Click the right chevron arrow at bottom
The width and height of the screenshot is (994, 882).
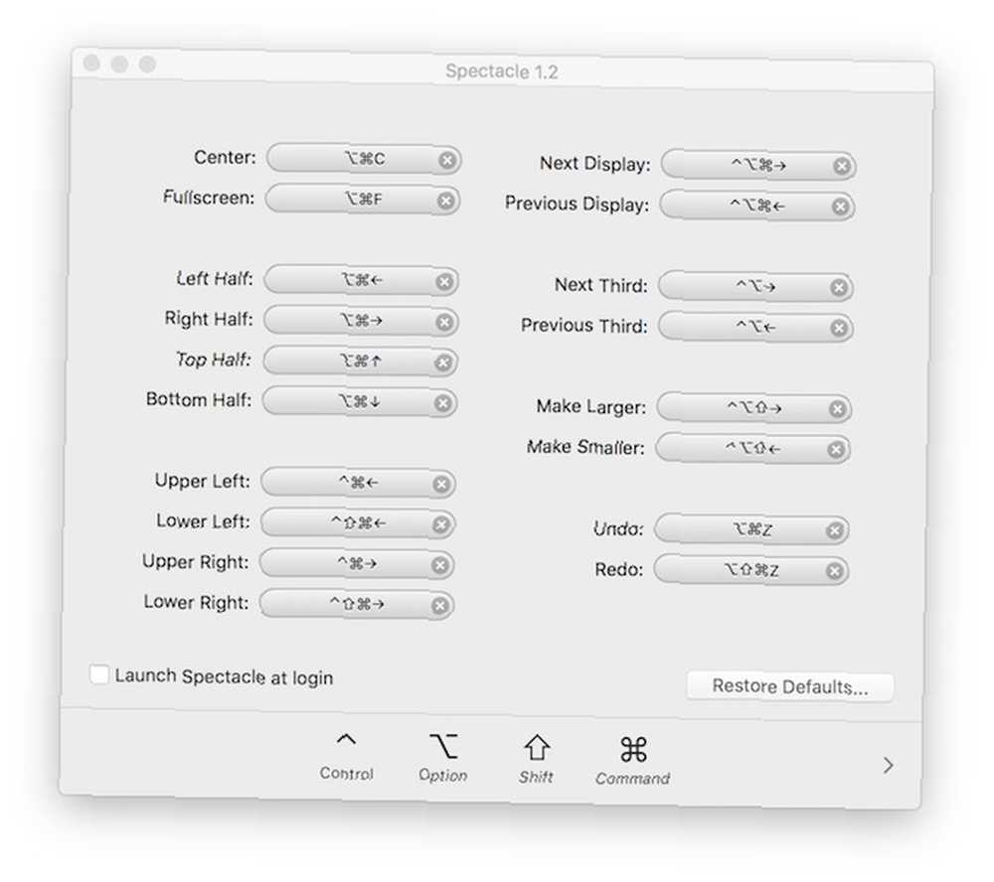coord(888,766)
